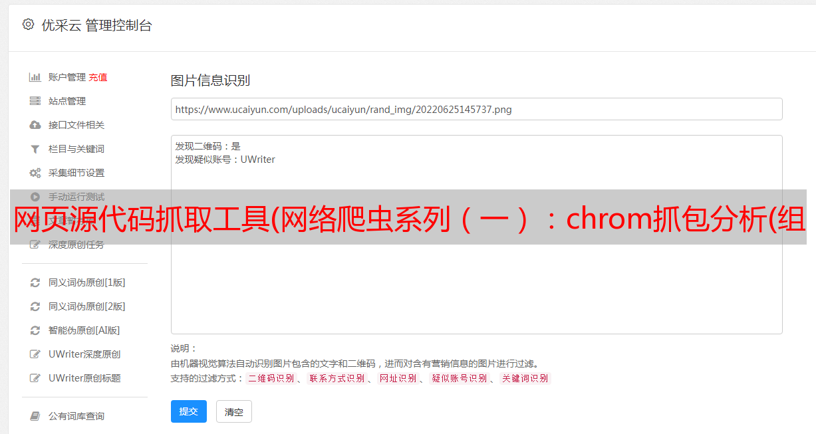This screenshot has width=816, height=434.
Task: Select the 同义词伪原创[1版] refresh icon
Action: (x=35, y=282)
